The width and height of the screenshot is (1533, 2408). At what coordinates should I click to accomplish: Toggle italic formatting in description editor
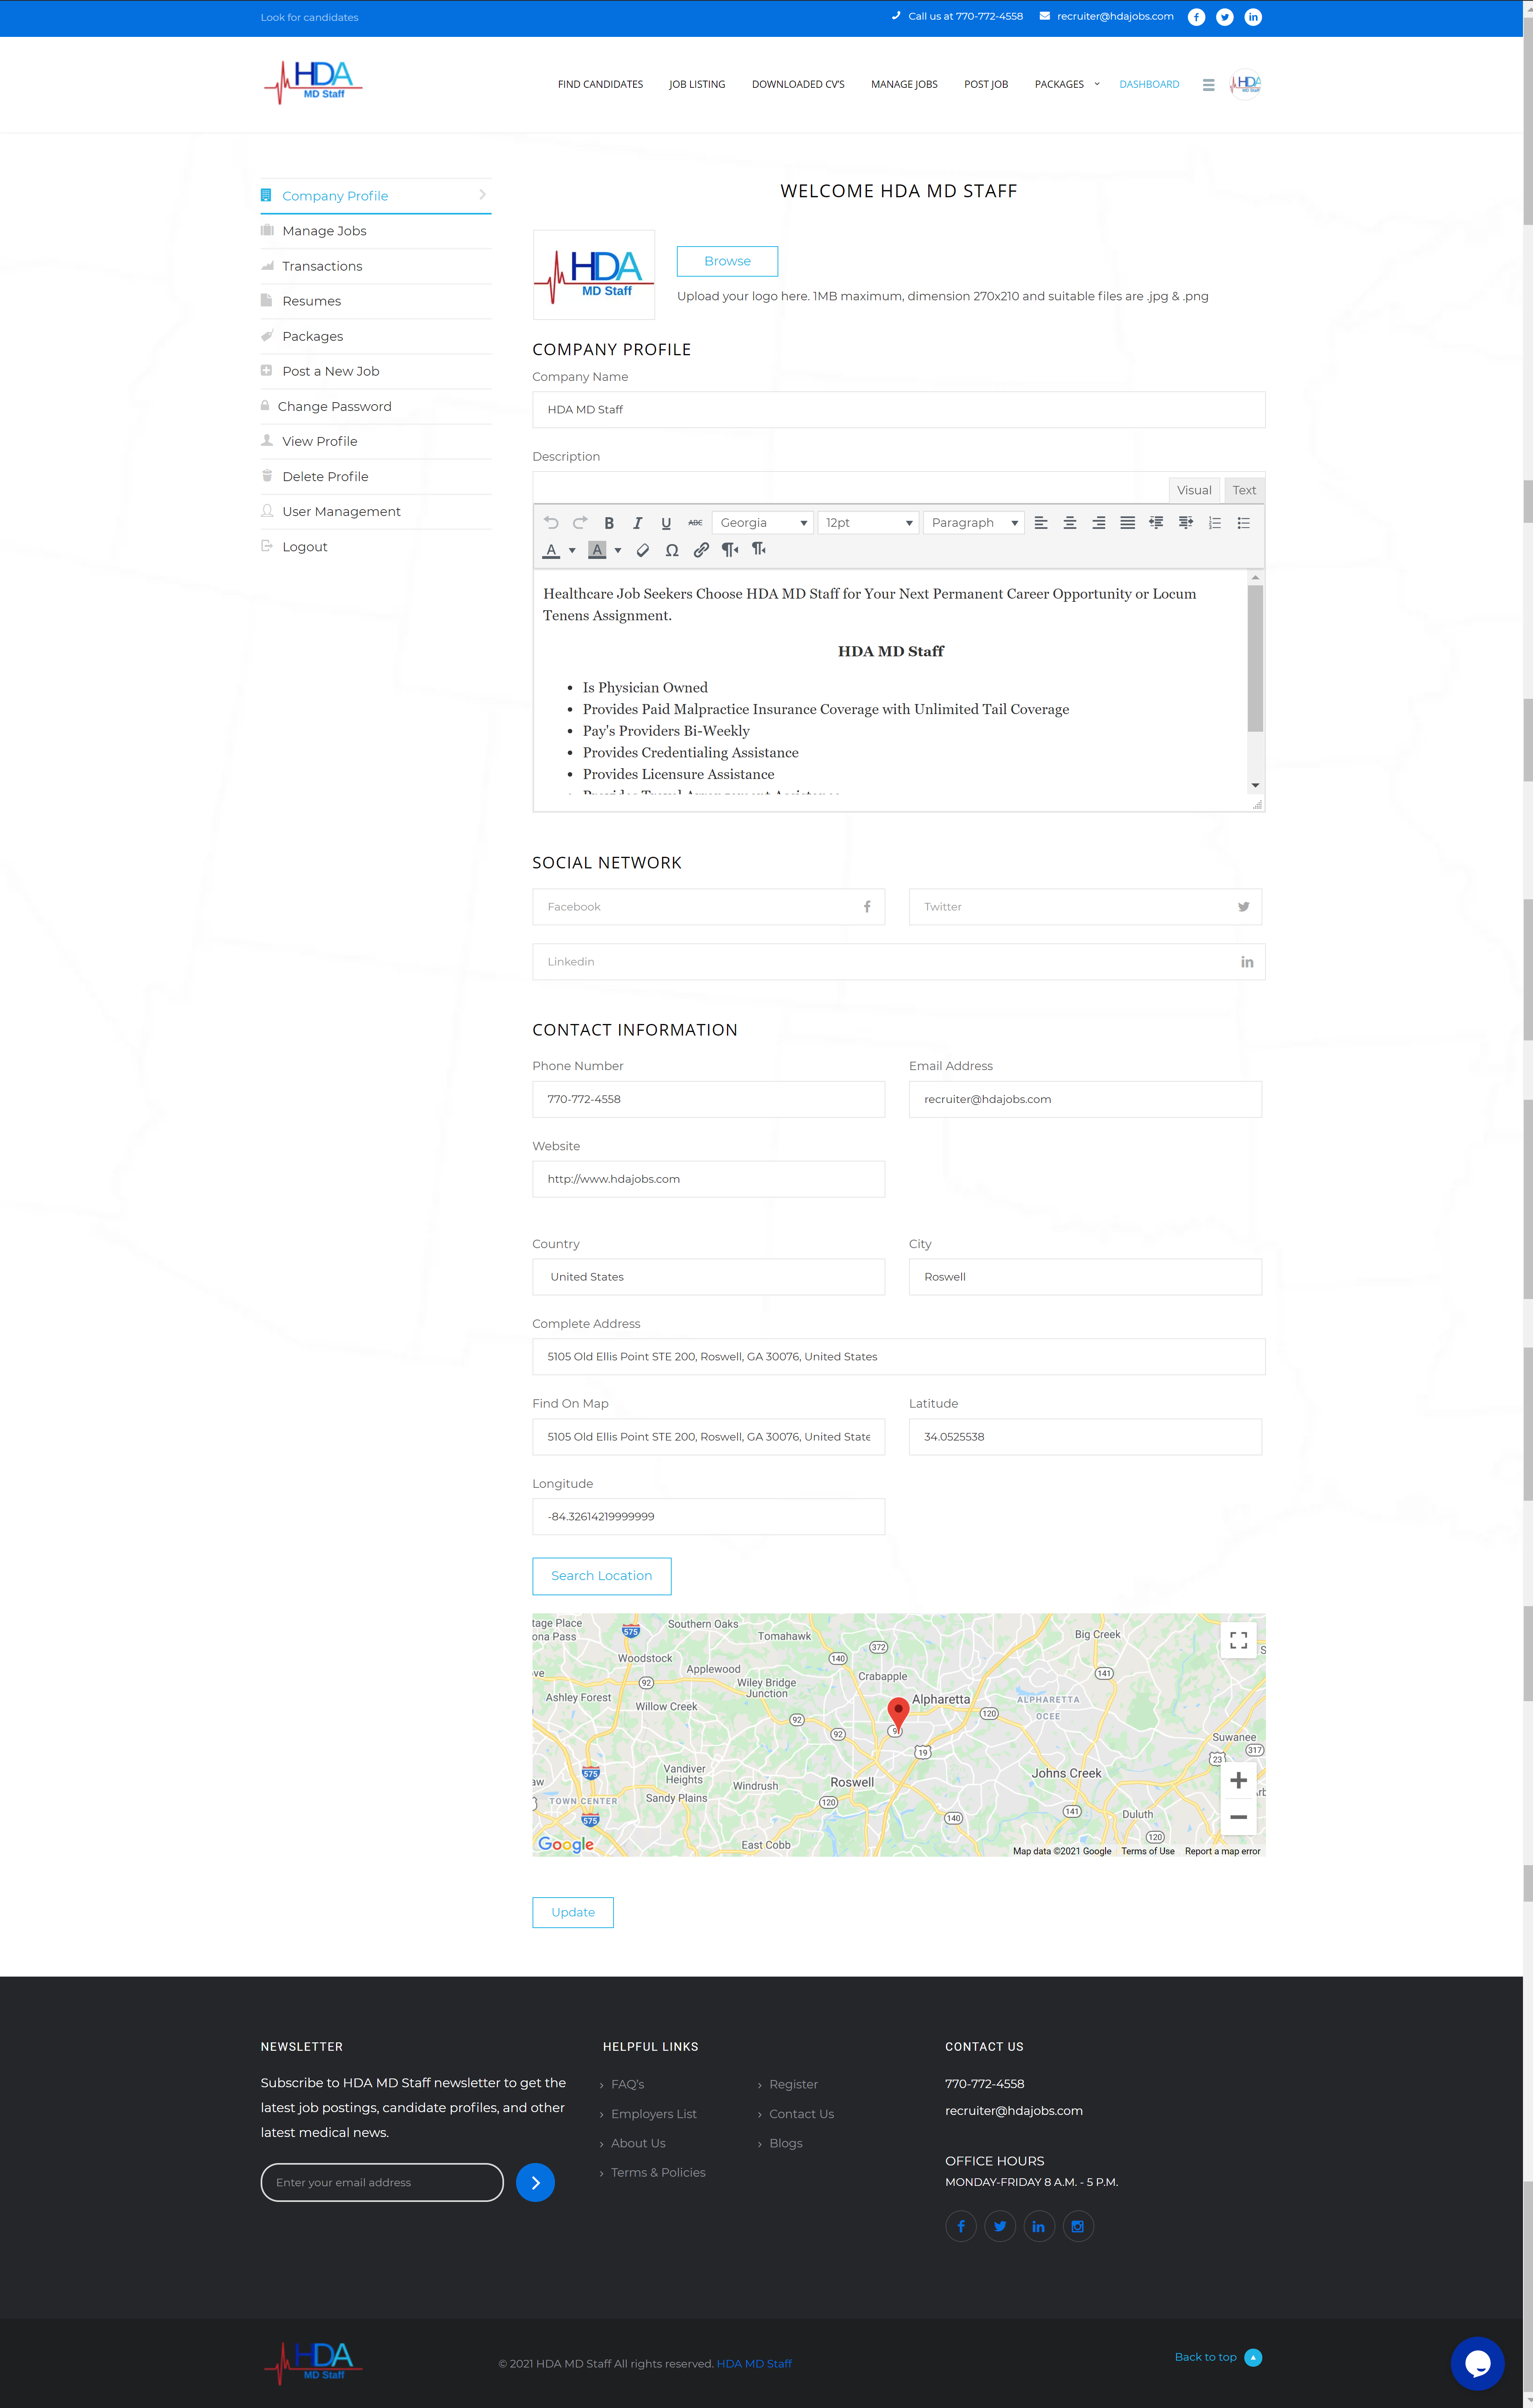click(x=637, y=522)
